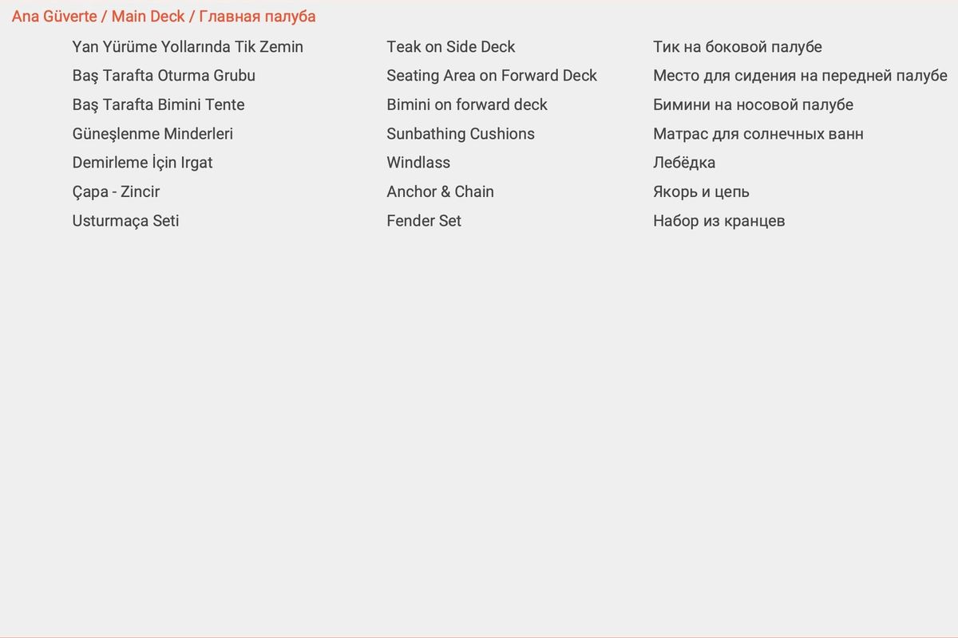
Task: Select the Лебёдка text line
Action: (x=684, y=163)
